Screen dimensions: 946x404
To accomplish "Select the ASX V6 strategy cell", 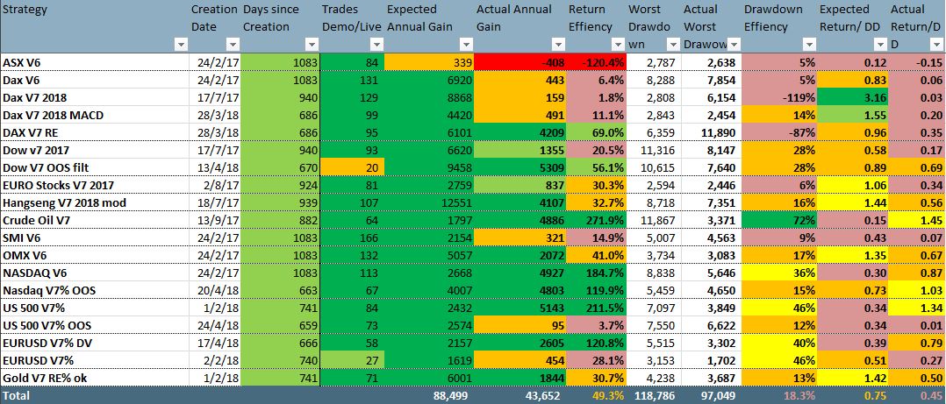I will (94, 62).
